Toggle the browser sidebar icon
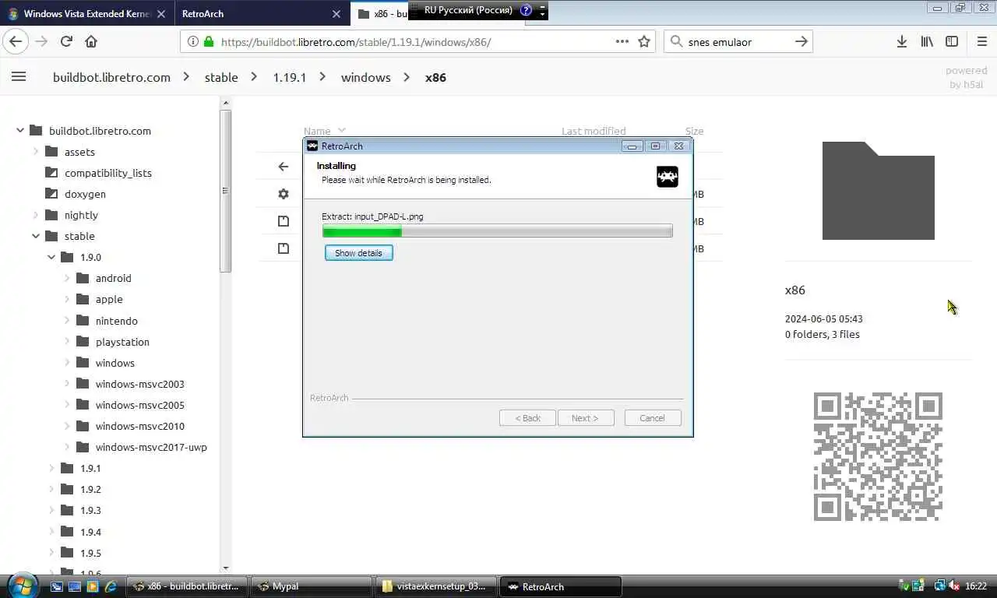 click(x=951, y=41)
